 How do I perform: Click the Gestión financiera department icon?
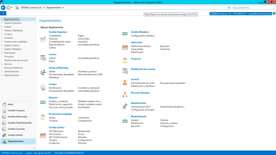tap(43, 40)
